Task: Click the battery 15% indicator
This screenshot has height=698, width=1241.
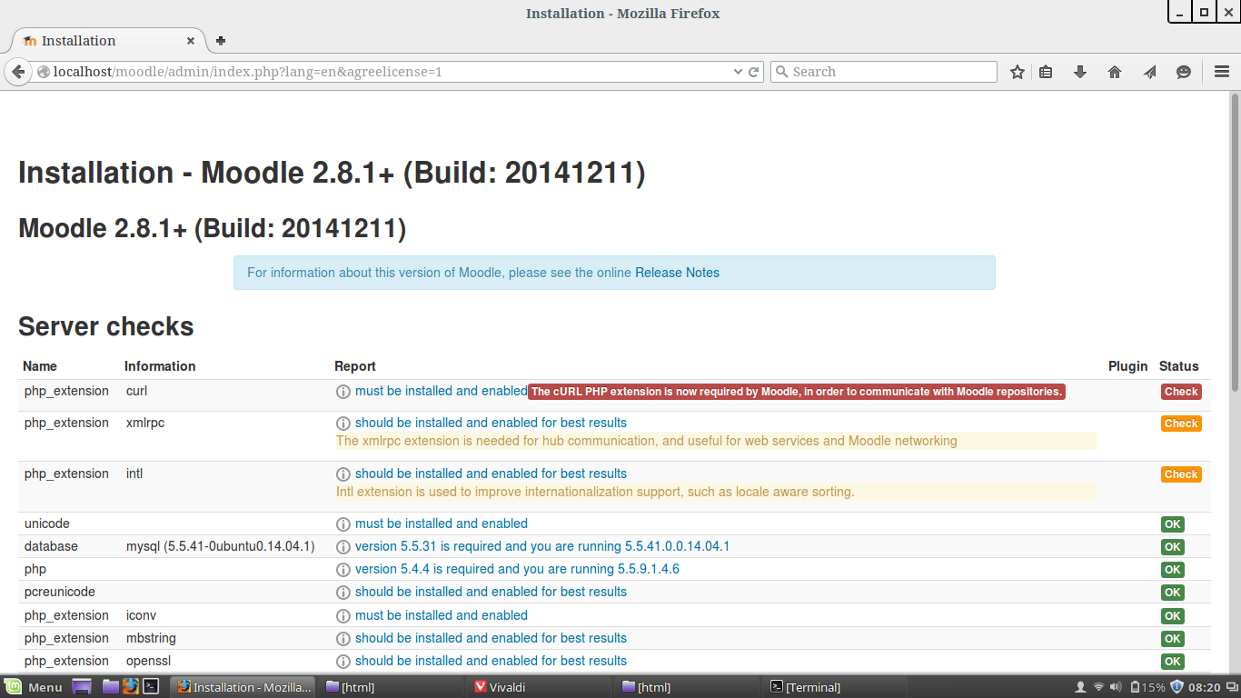Action: click(1147, 687)
